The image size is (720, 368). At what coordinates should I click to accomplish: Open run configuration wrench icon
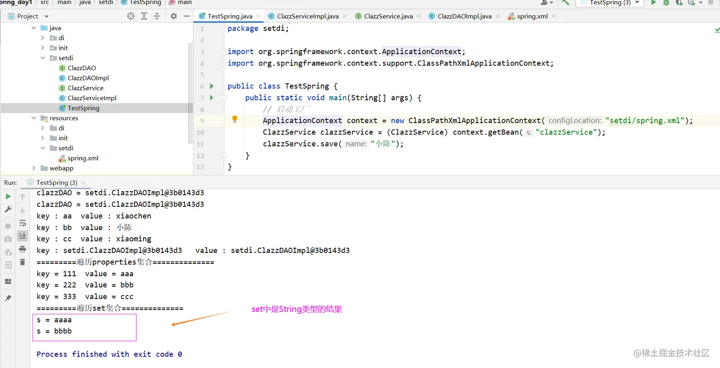tap(8, 210)
